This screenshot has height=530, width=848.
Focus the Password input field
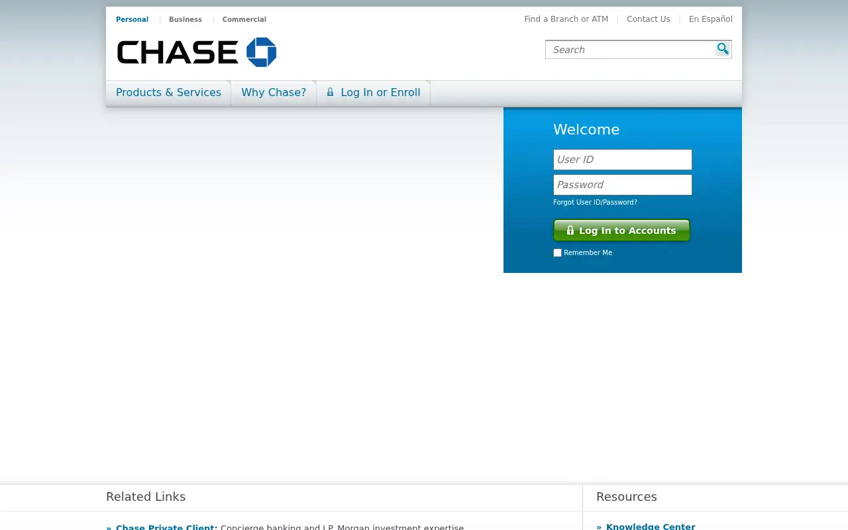(x=623, y=185)
